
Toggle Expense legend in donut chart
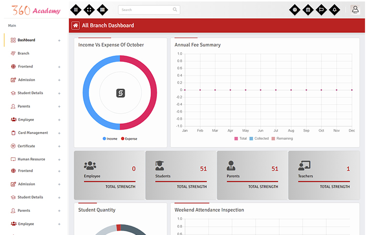point(129,139)
